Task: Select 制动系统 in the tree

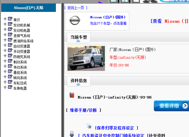Action: [x=20, y=62]
